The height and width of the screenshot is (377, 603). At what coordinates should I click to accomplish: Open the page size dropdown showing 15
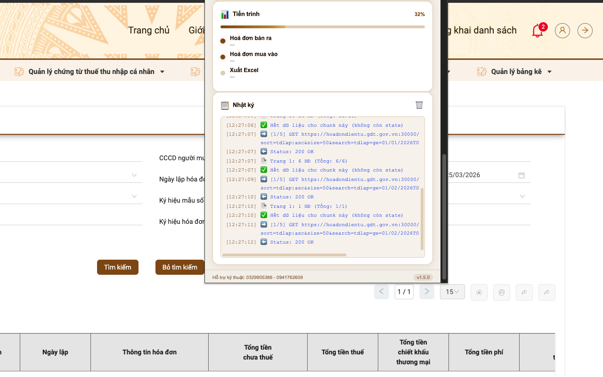[x=452, y=292]
